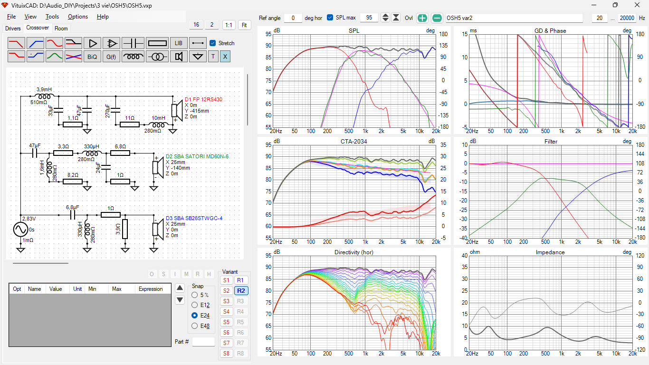Open the File menu
The height and width of the screenshot is (365, 649).
tap(11, 17)
